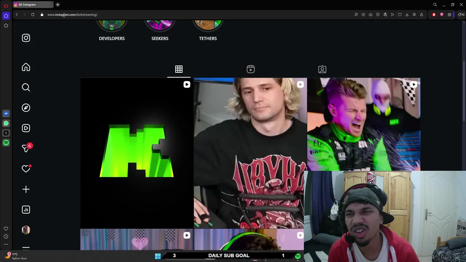Image resolution: width=466 pixels, height=262 pixels.
Task: Open the ad blocker shield icon
Action: click(x=378, y=15)
